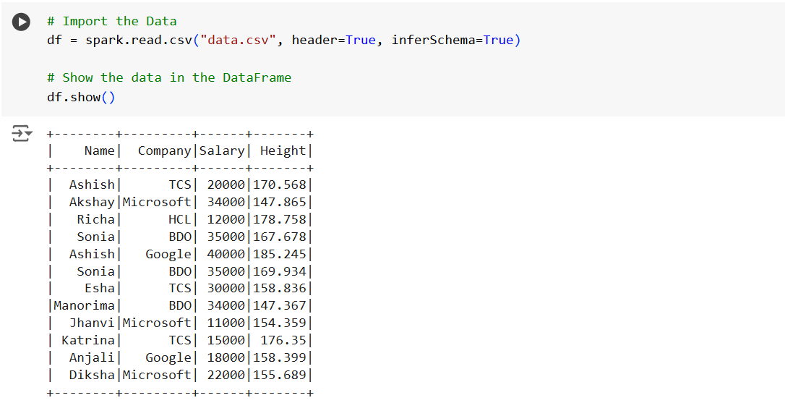785x403 pixels.
Task: Click the cell output actions icon
Action: (22, 133)
